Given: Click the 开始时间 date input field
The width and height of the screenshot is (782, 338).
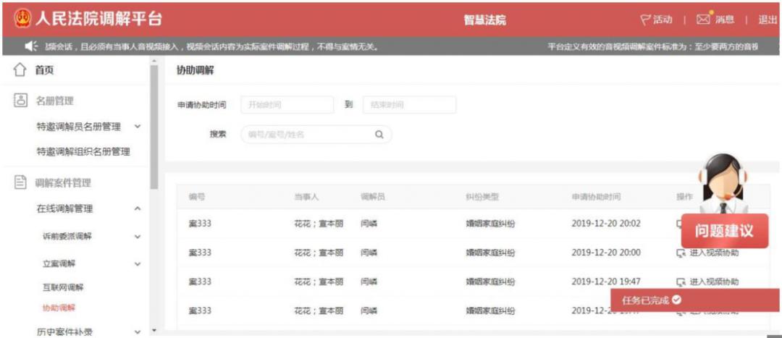Looking at the screenshot, I should click(x=287, y=105).
